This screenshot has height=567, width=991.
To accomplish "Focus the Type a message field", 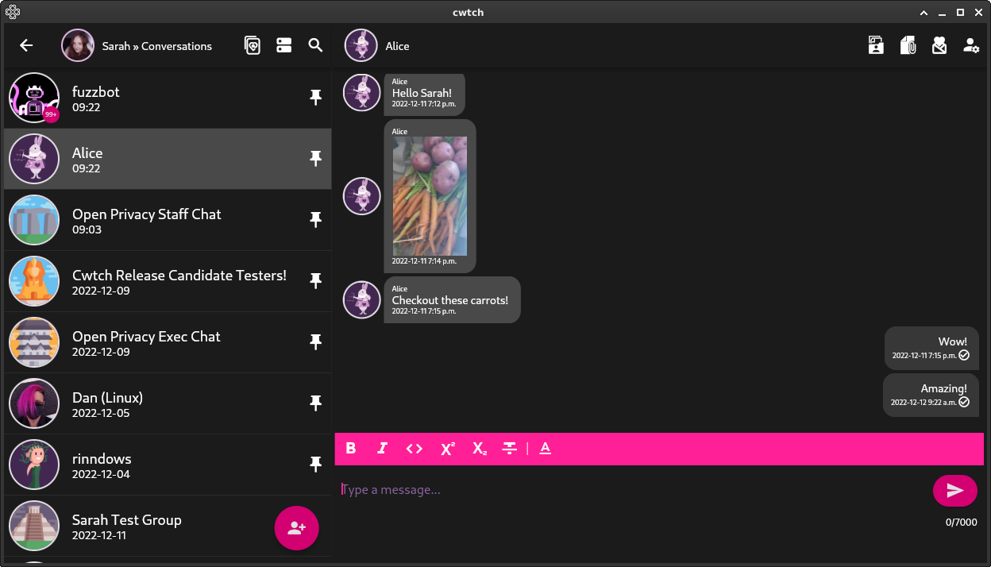I will coord(634,490).
